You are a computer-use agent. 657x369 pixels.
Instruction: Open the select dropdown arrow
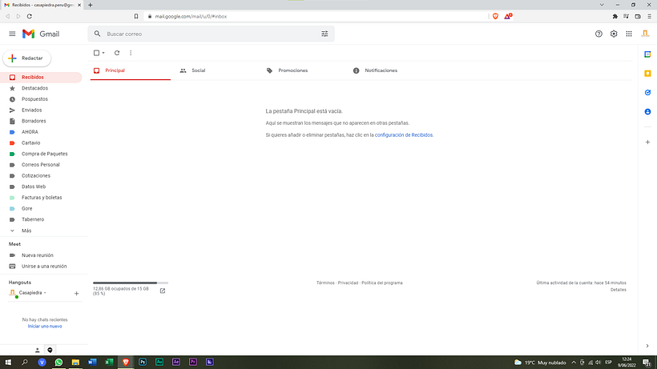click(x=103, y=53)
